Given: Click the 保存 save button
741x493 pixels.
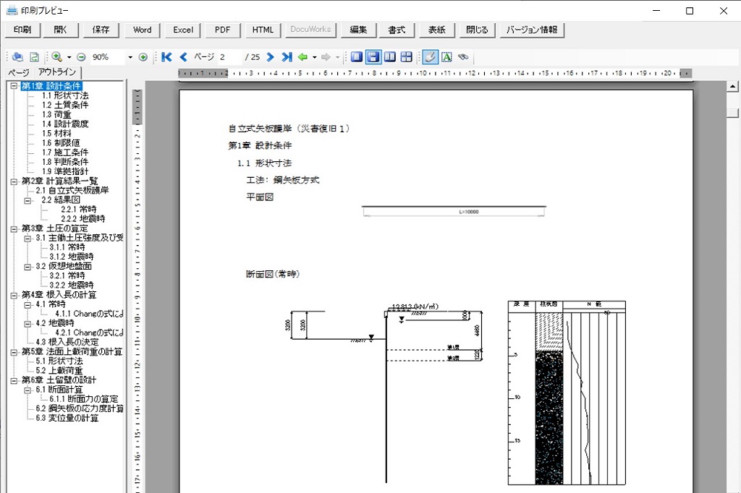Looking at the screenshot, I should coord(101,30).
